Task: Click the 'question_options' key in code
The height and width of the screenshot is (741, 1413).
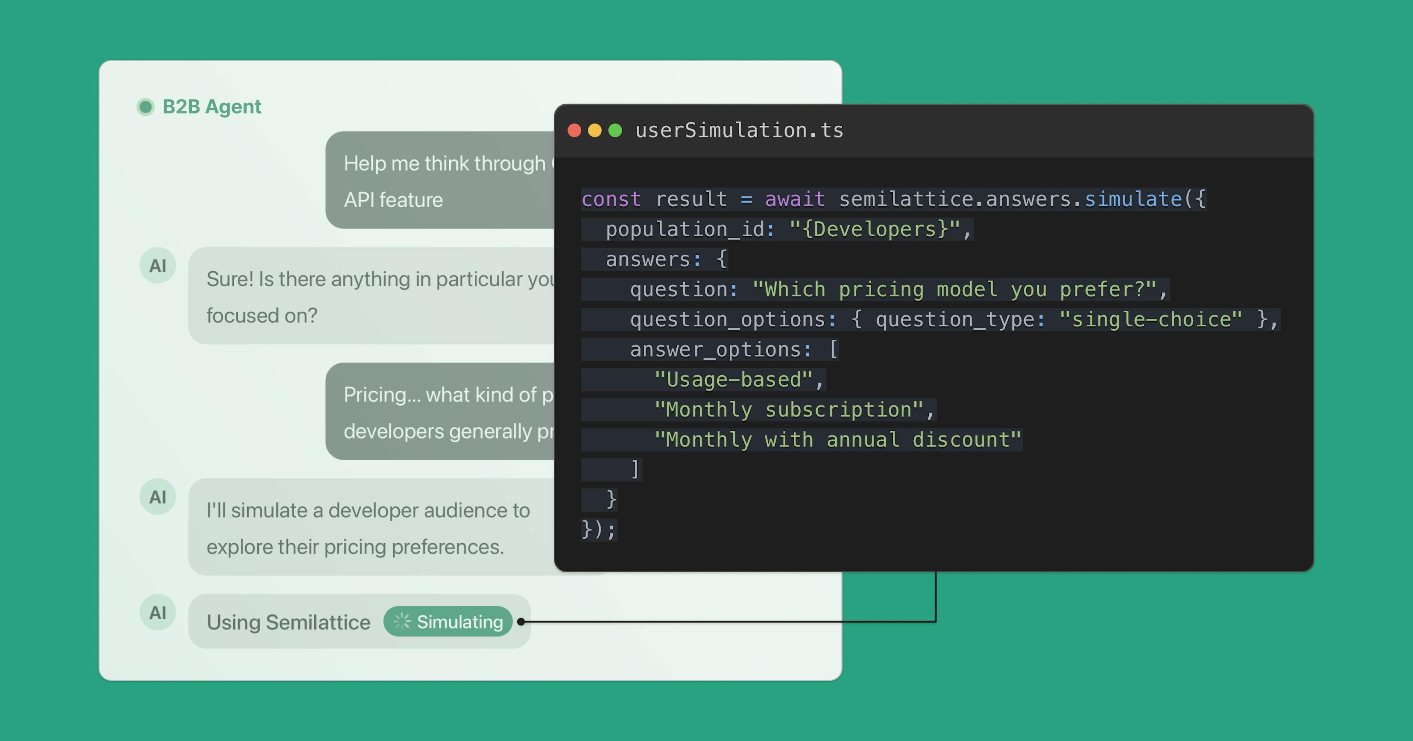Action: click(728, 320)
